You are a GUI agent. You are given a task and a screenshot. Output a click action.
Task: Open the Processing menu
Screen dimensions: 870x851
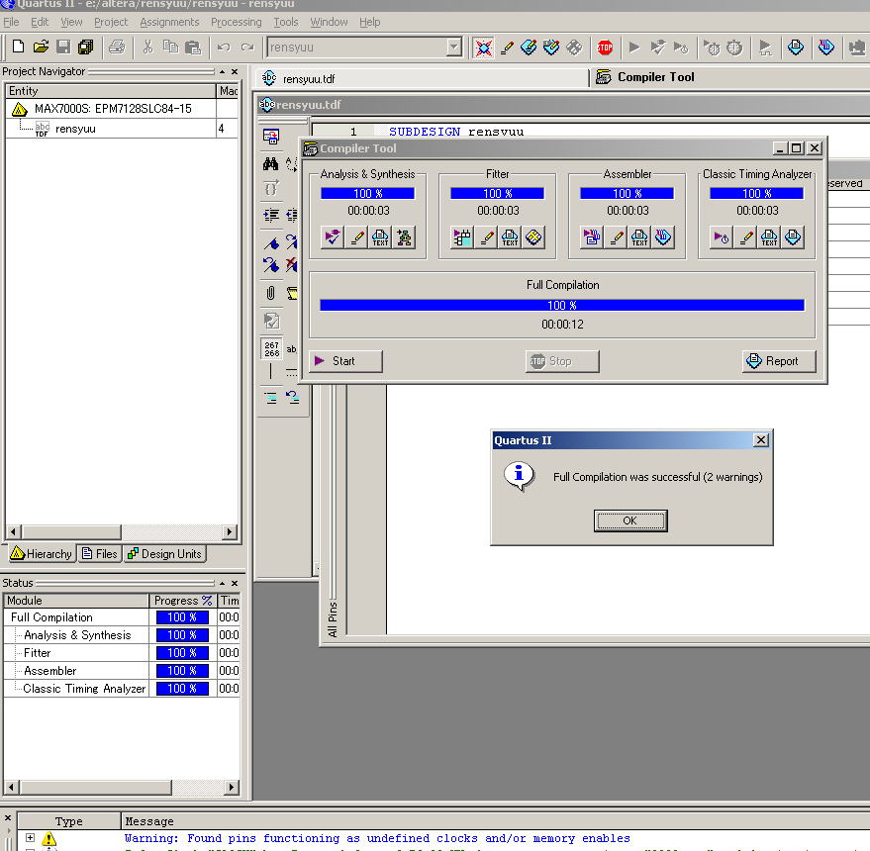[236, 22]
